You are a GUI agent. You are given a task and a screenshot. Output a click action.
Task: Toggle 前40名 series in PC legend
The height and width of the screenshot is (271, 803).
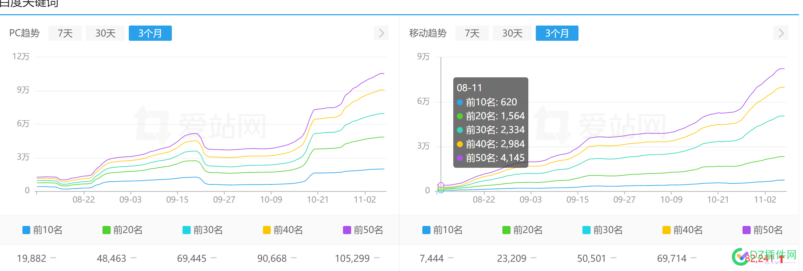click(x=283, y=230)
